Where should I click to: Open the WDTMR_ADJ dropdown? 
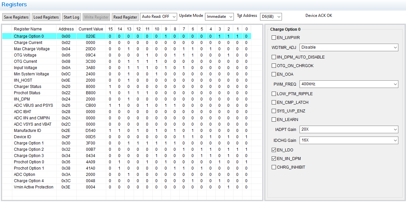[349, 48]
